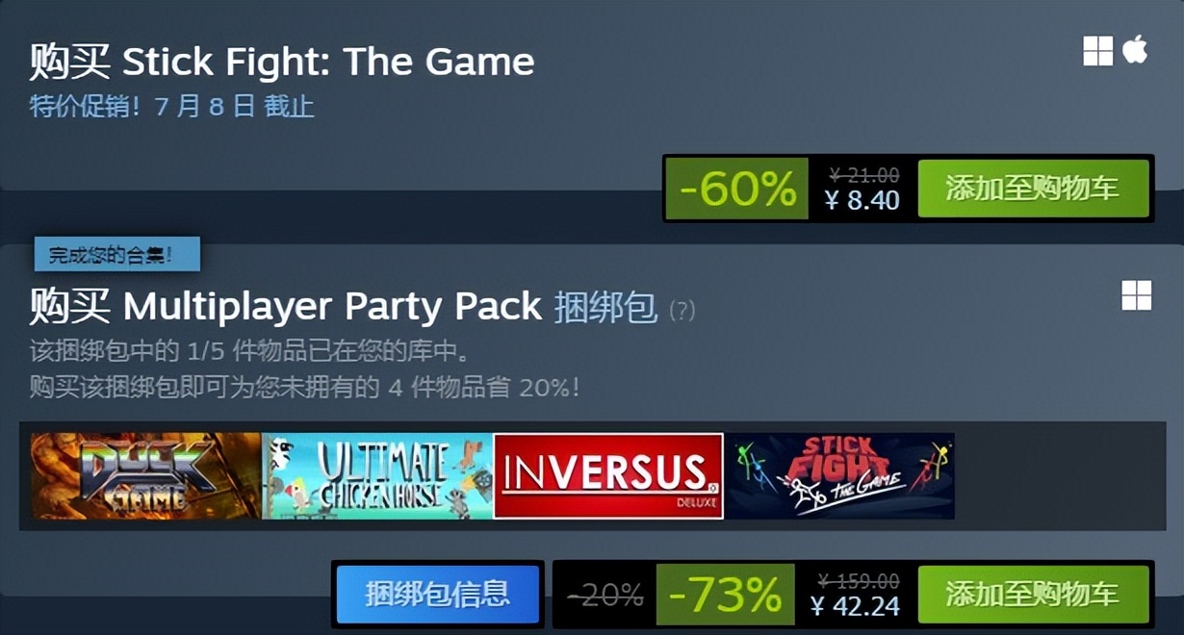Add Multiplayer Party Pack to cart for ¥42.24
This screenshot has width=1184, height=635.
click(1033, 595)
